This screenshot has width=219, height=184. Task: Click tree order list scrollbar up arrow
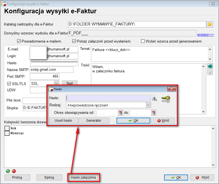(213, 128)
